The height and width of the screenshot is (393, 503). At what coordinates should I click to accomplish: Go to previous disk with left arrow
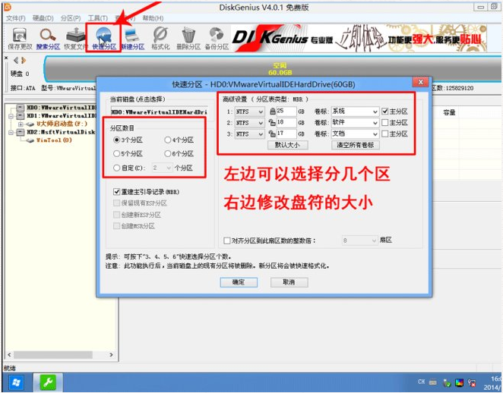16,60
